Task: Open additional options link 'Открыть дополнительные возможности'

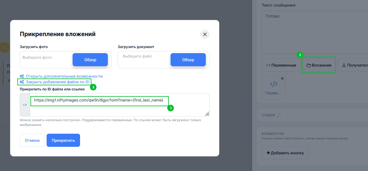Action: [64, 76]
